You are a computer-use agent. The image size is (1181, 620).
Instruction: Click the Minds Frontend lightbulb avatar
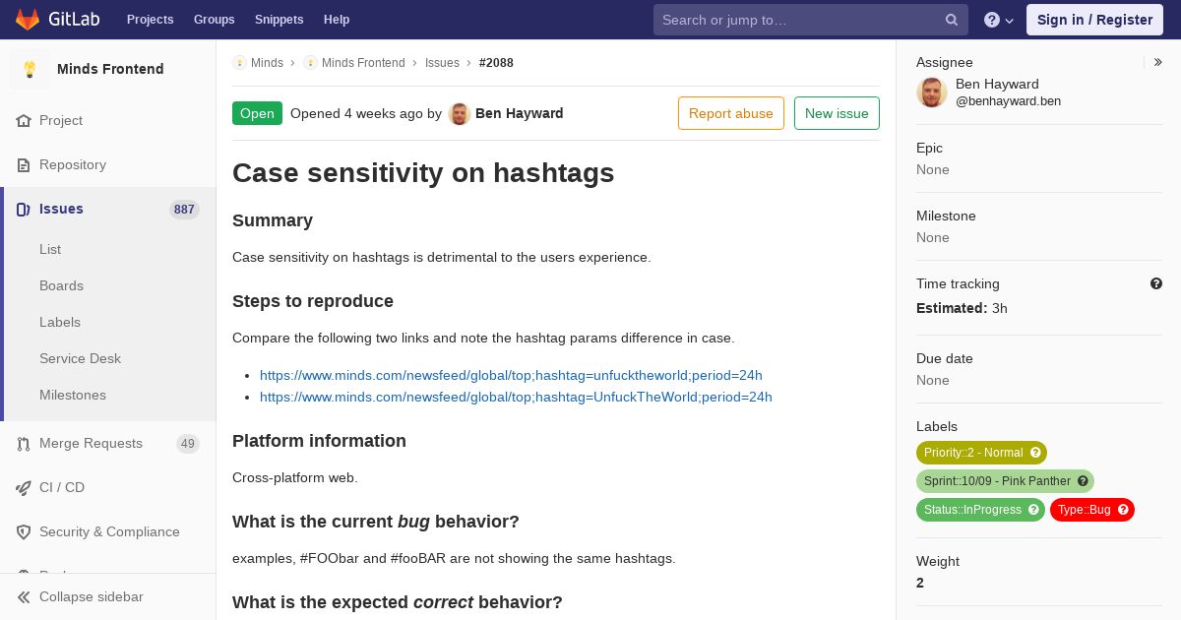(x=30, y=69)
